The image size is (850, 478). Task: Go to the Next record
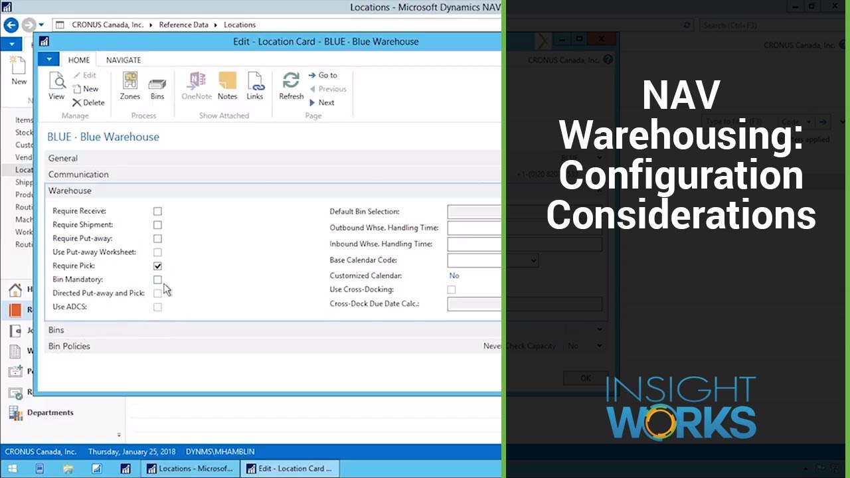pos(321,103)
